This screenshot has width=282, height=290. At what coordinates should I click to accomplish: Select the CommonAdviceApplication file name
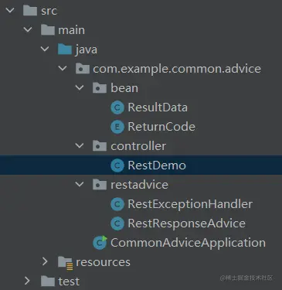[x=188, y=243]
